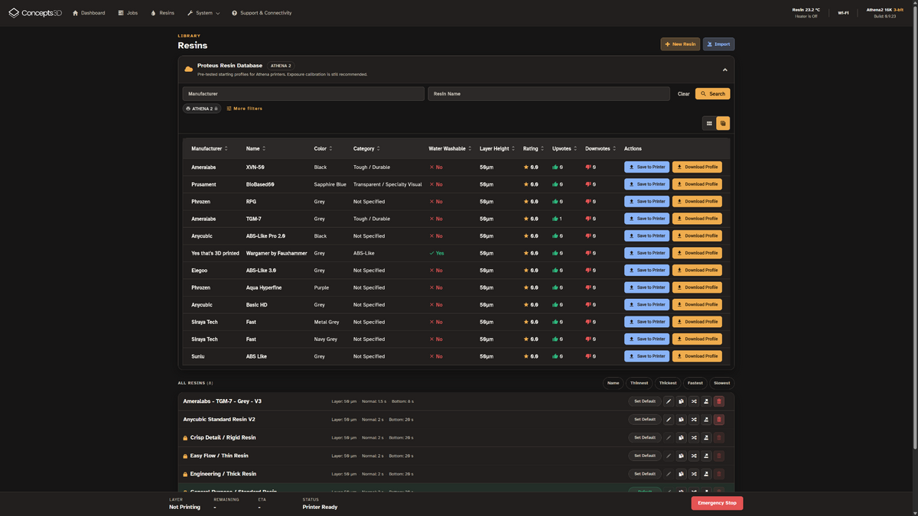Sort all resins by Thinnest

[639, 383]
